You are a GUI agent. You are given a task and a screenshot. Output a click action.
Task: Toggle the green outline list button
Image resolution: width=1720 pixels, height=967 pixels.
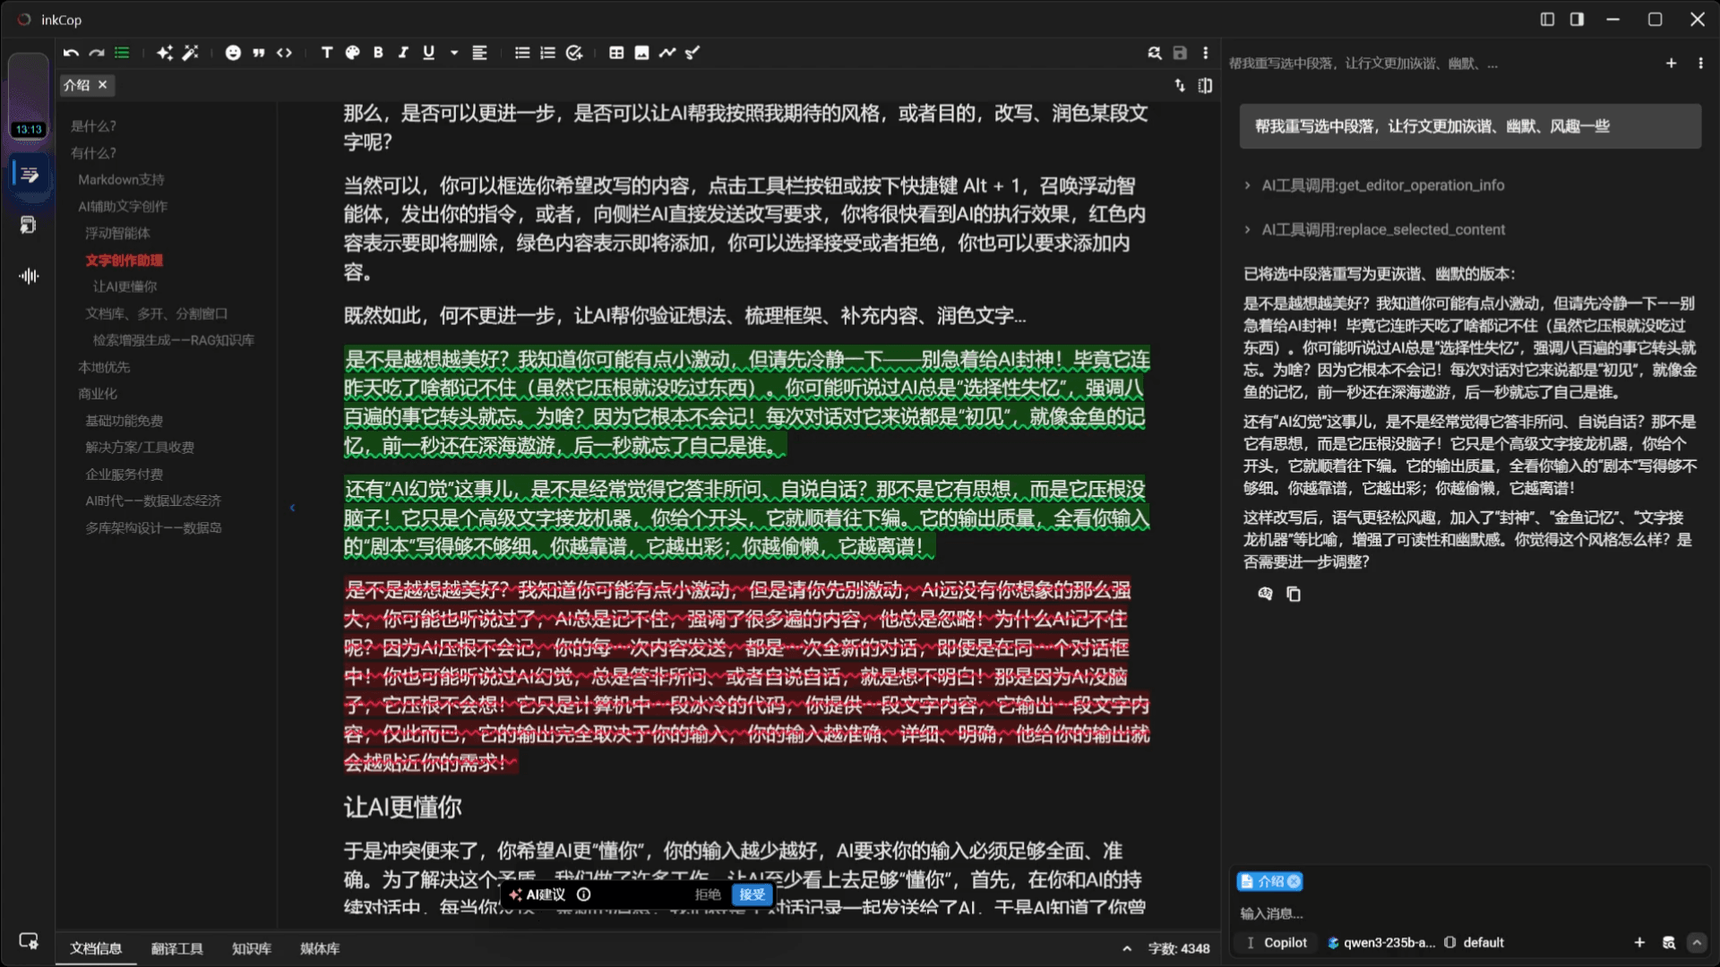pyautogui.click(x=122, y=53)
